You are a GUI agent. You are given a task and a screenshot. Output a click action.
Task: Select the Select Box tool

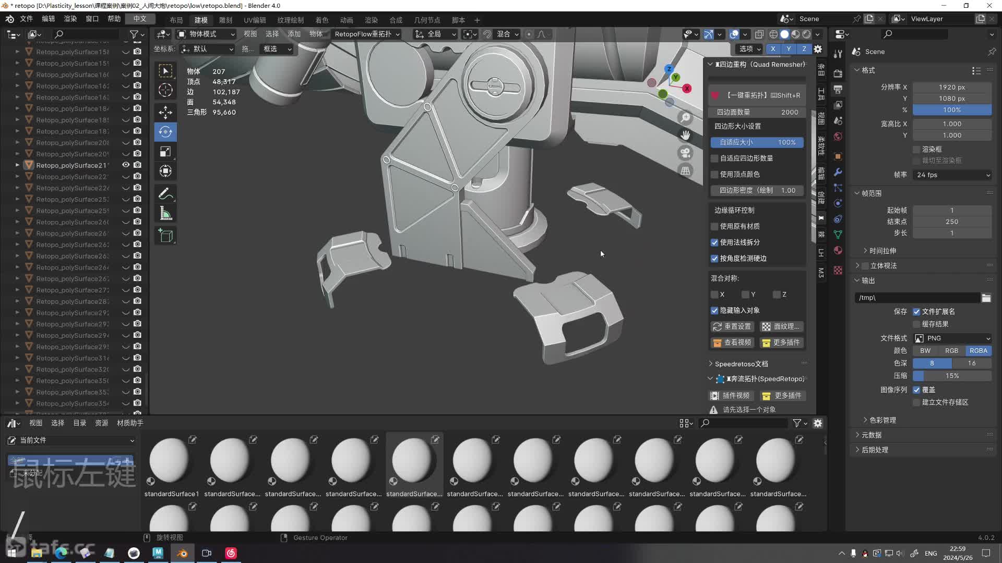click(165, 71)
